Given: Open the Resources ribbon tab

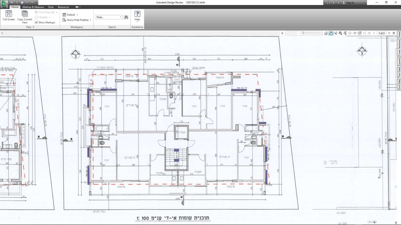Looking at the screenshot, I should tap(63, 7).
